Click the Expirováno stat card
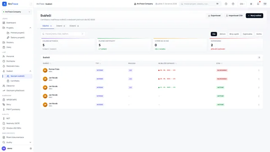Screen dimensions: 270x152 pyautogui.click(x=236, y=45)
